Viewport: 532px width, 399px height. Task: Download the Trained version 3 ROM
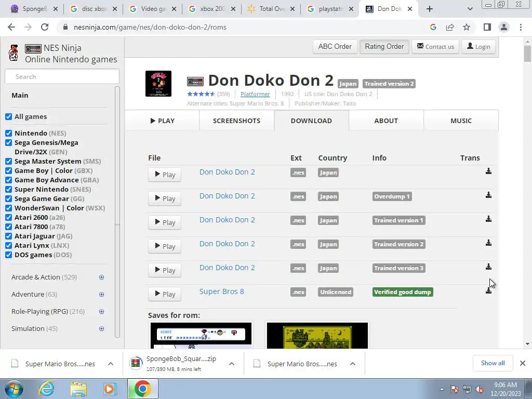click(x=488, y=267)
